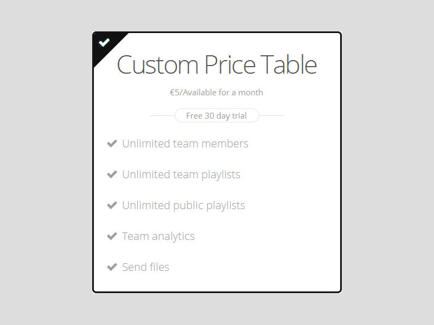Image resolution: width=434 pixels, height=325 pixels.
Task: Click the €5 price amount
Action: [175, 93]
